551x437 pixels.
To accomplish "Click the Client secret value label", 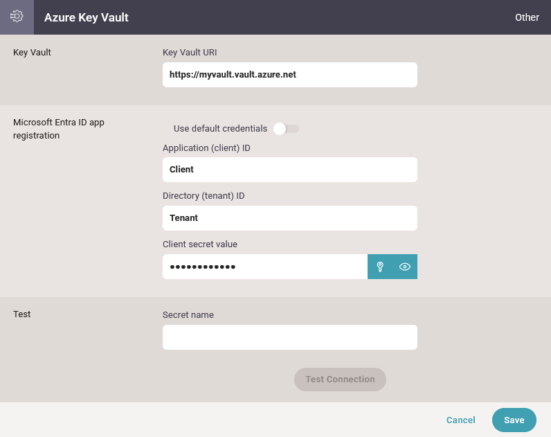I will point(200,244).
